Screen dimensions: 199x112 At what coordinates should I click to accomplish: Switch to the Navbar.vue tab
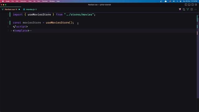11,9
